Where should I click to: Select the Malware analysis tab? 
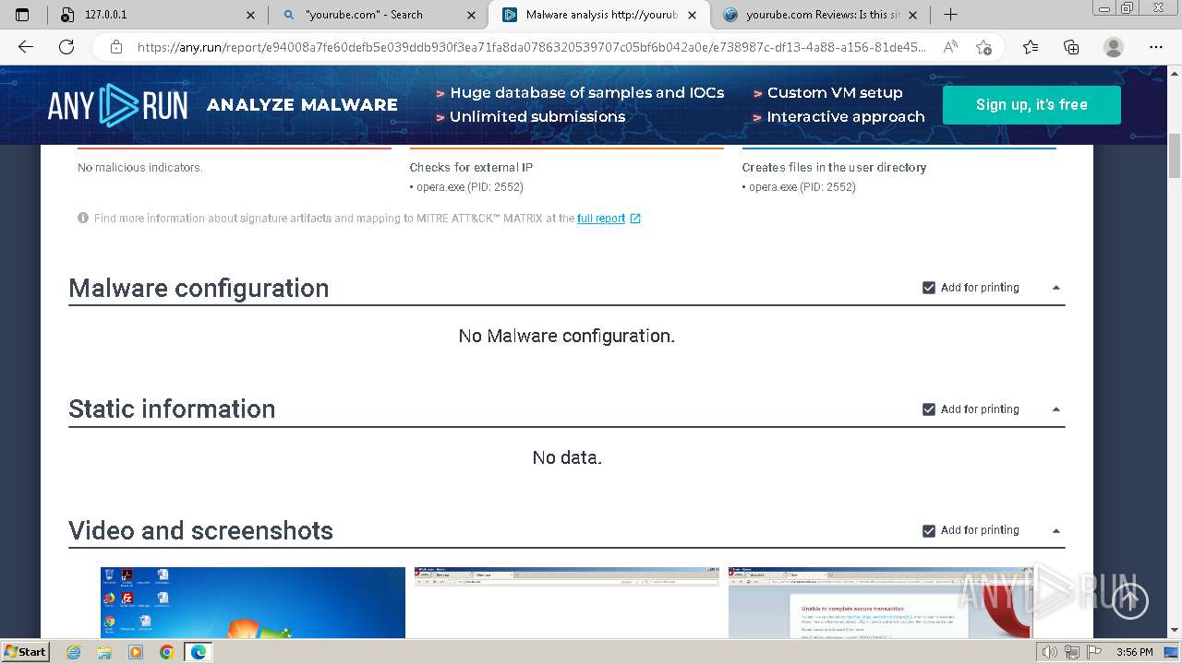pyautogui.click(x=600, y=15)
